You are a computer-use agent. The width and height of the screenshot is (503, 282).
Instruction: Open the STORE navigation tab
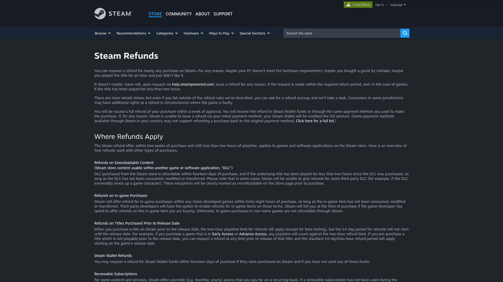[x=155, y=14]
